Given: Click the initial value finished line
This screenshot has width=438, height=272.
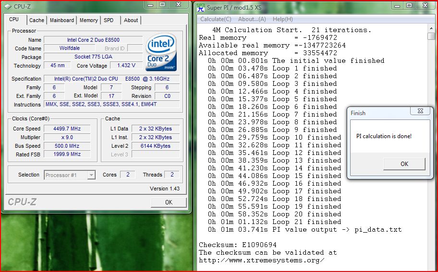Looking at the screenshot, I should point(296,60).
